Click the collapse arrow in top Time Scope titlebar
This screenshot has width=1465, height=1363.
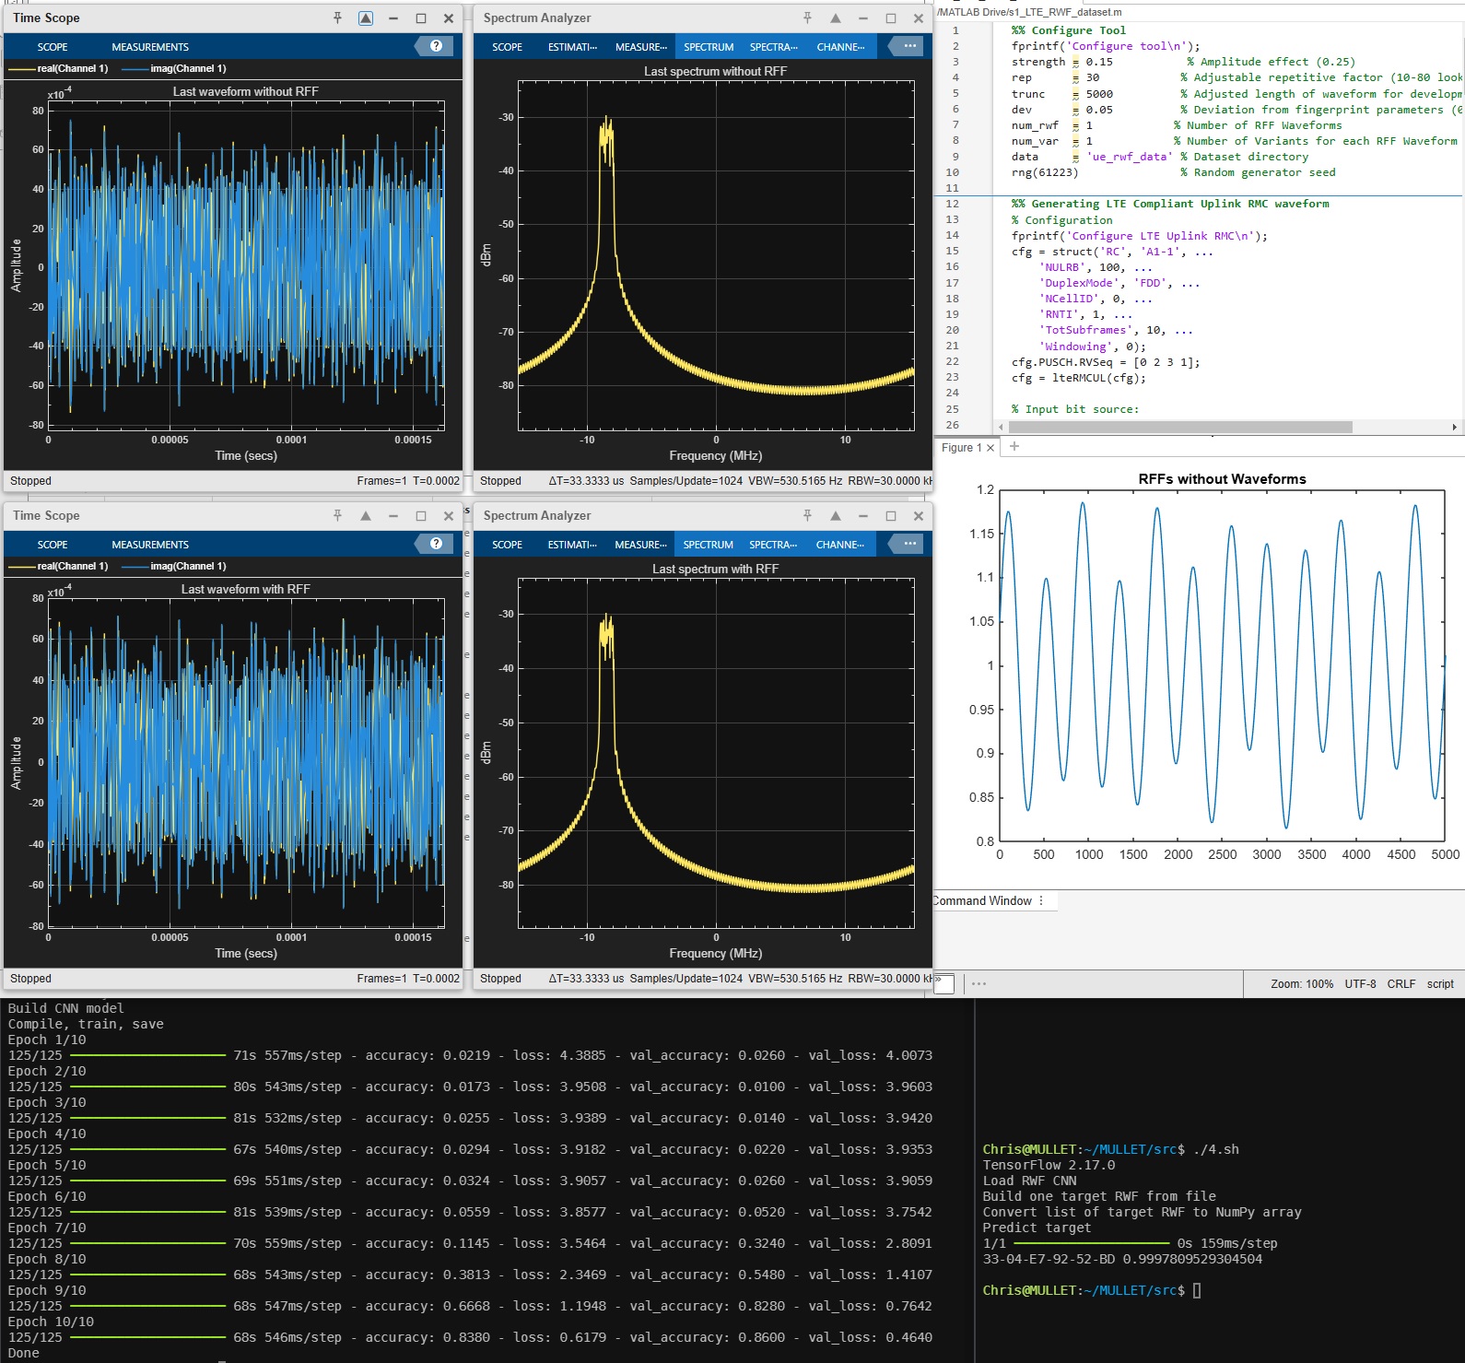click(366, 18)
